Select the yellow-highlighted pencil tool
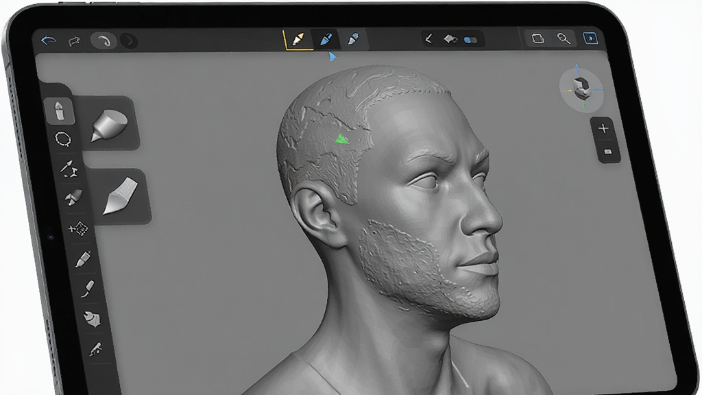702x395 pixels. (x=298, y=39)
